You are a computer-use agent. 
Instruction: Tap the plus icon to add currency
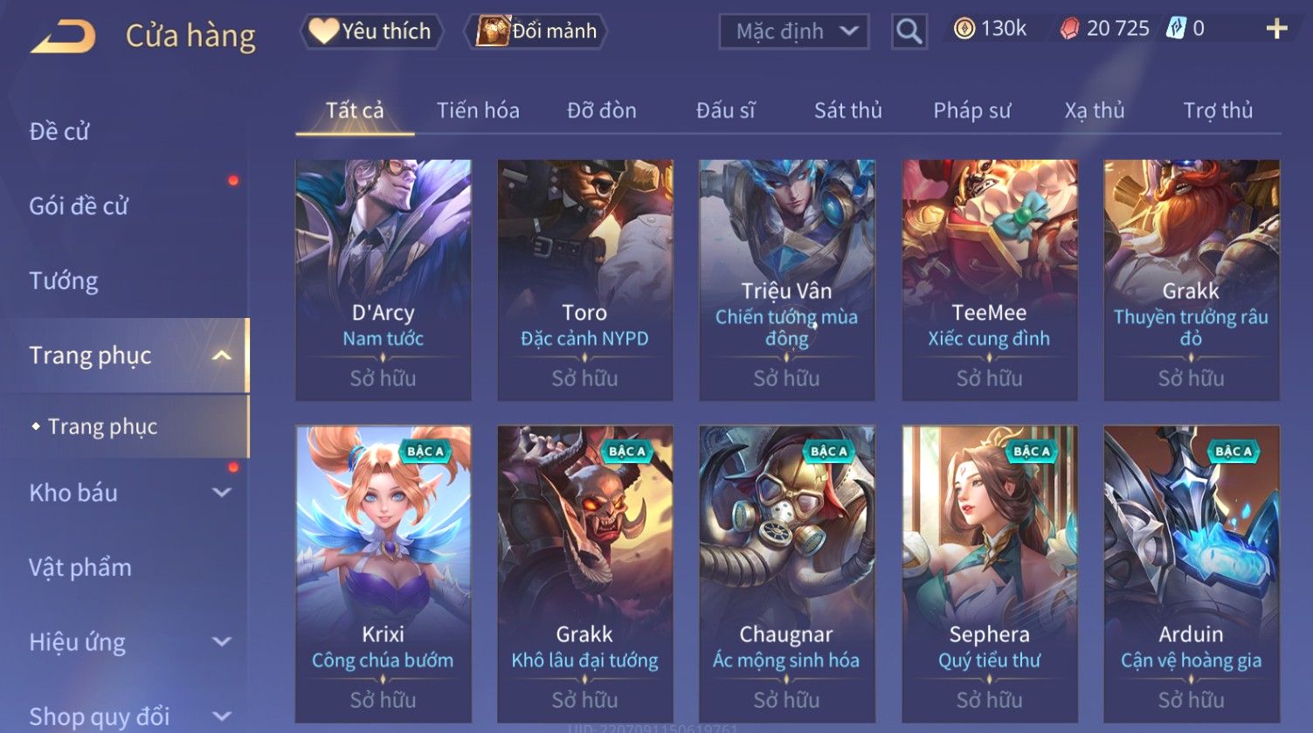coord(1276,29)
